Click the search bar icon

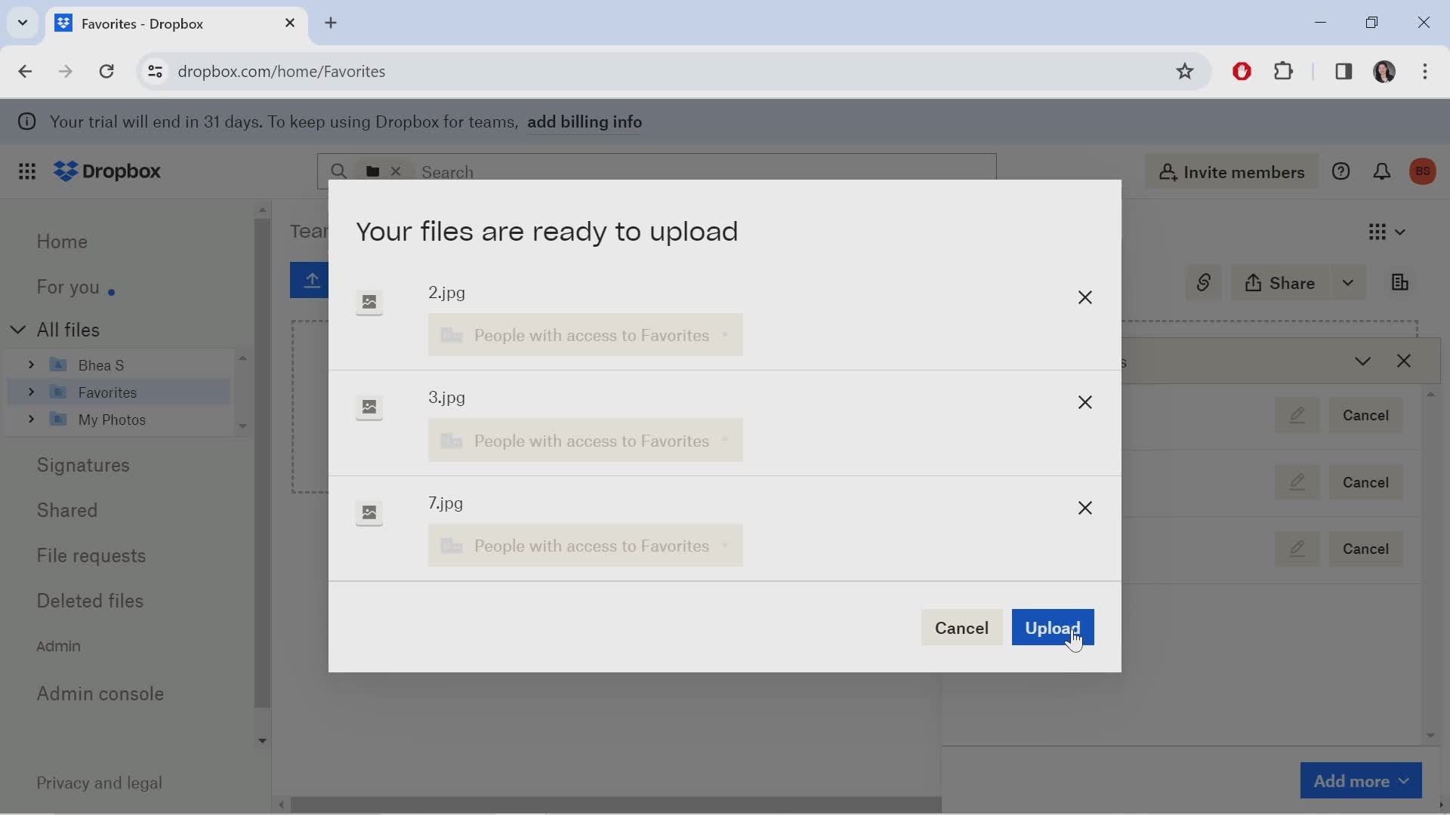coord(338,170)
